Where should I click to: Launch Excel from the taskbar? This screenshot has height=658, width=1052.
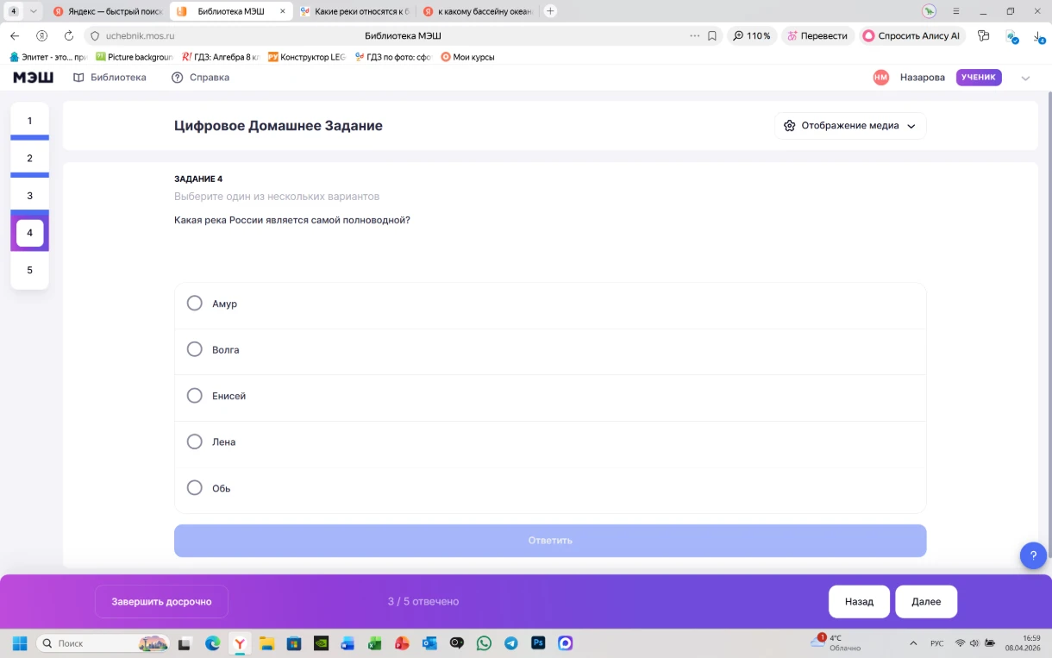[x=375, y=643]
